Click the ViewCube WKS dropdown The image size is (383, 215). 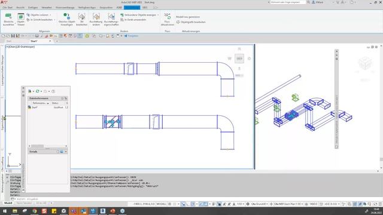(239, 76)
